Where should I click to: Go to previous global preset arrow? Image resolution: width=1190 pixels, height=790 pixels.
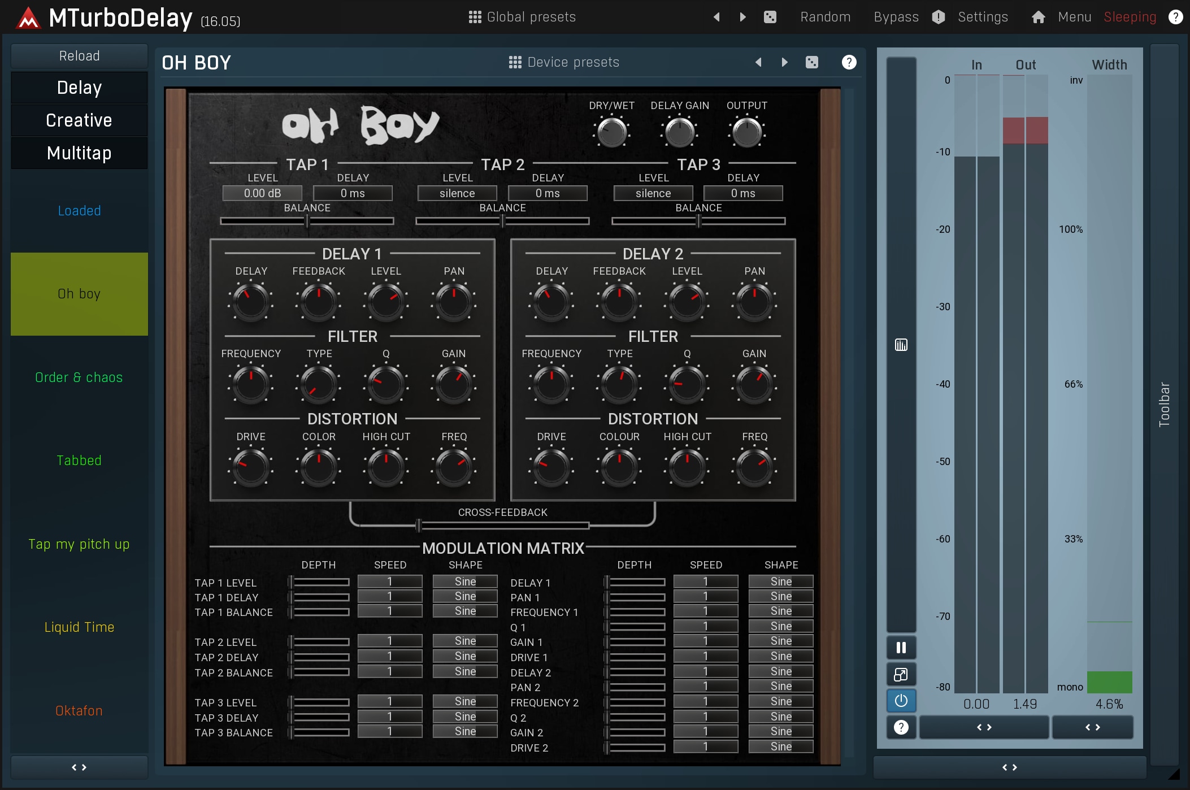(716, 17)
